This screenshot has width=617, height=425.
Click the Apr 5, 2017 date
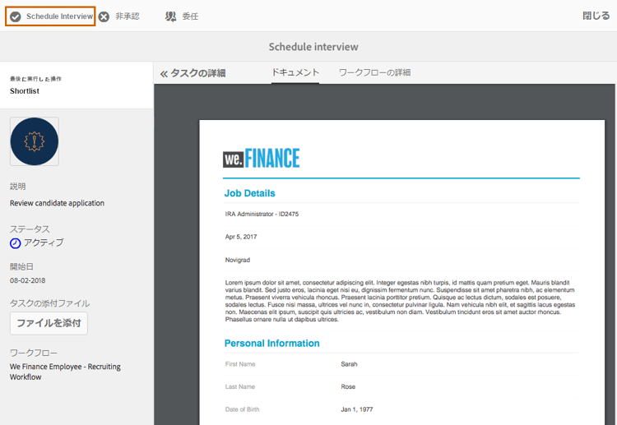click(x=241, y=237)
